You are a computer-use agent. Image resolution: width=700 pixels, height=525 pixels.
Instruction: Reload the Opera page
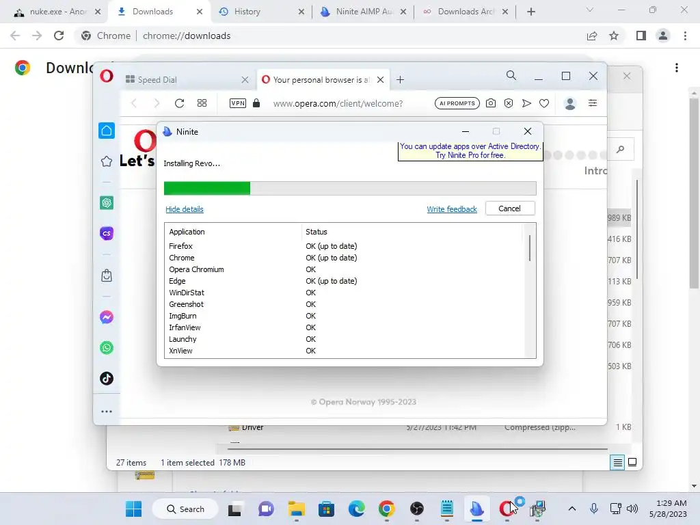(180, 104)
